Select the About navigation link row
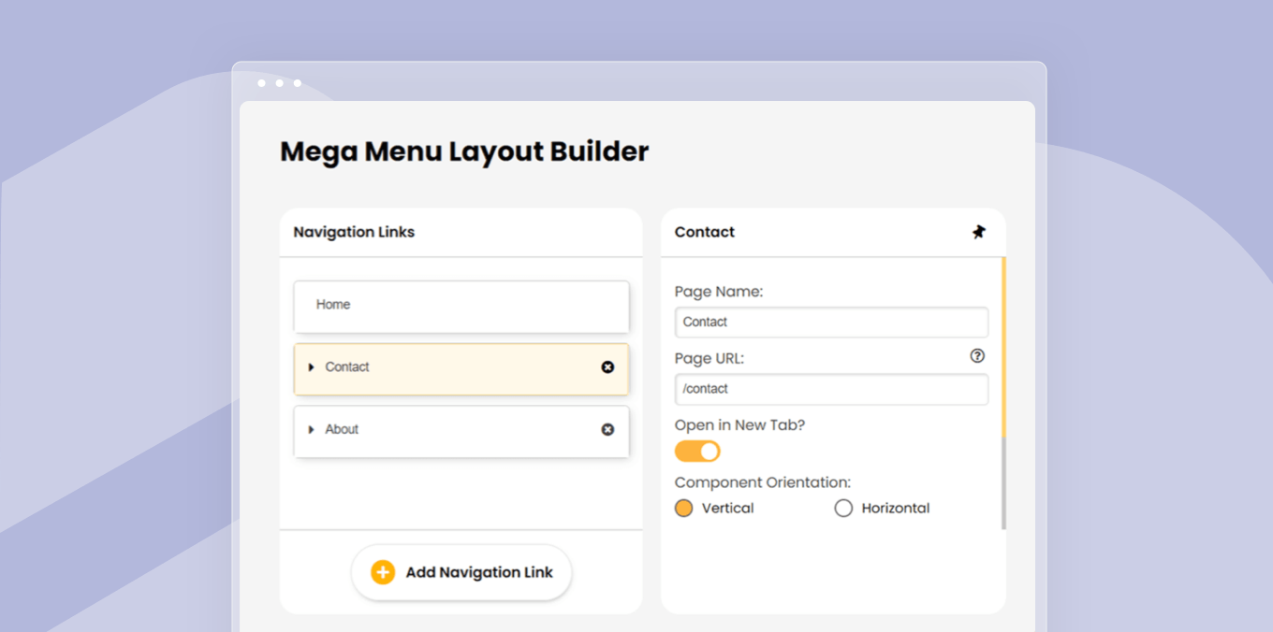The image size is (1273, 632). coord(461,431)
